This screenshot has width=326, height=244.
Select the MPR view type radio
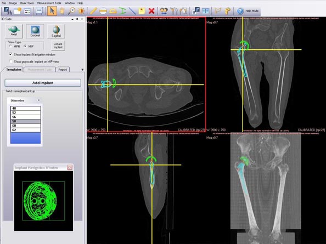point(10,47)
